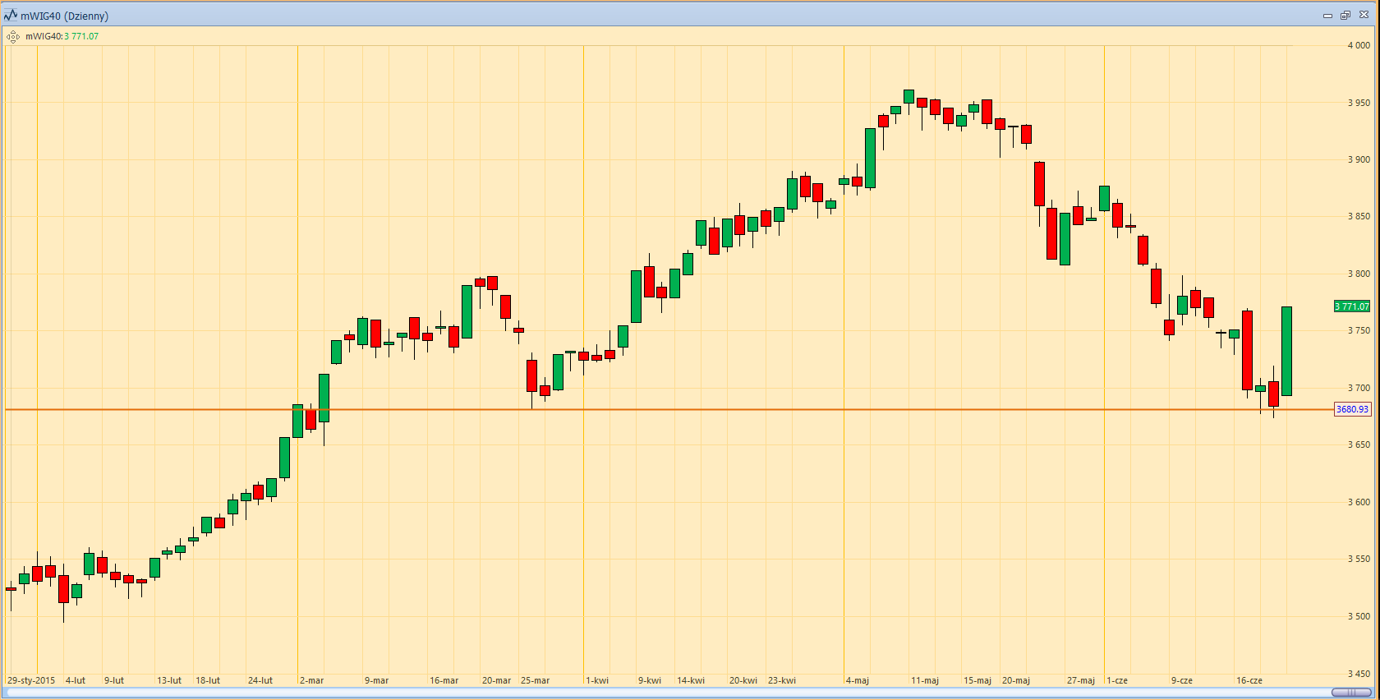Click the '3 750' price axis label
The height and width of the screenshot is (700, 1380).
[1359, 330]
